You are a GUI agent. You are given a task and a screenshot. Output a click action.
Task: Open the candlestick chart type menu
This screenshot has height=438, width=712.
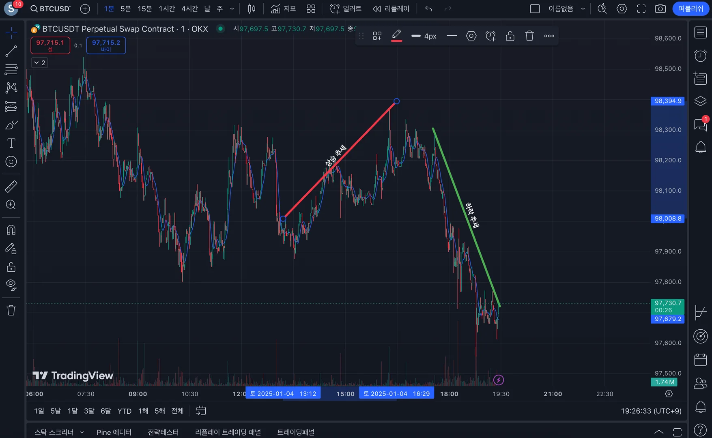point(252,9)
